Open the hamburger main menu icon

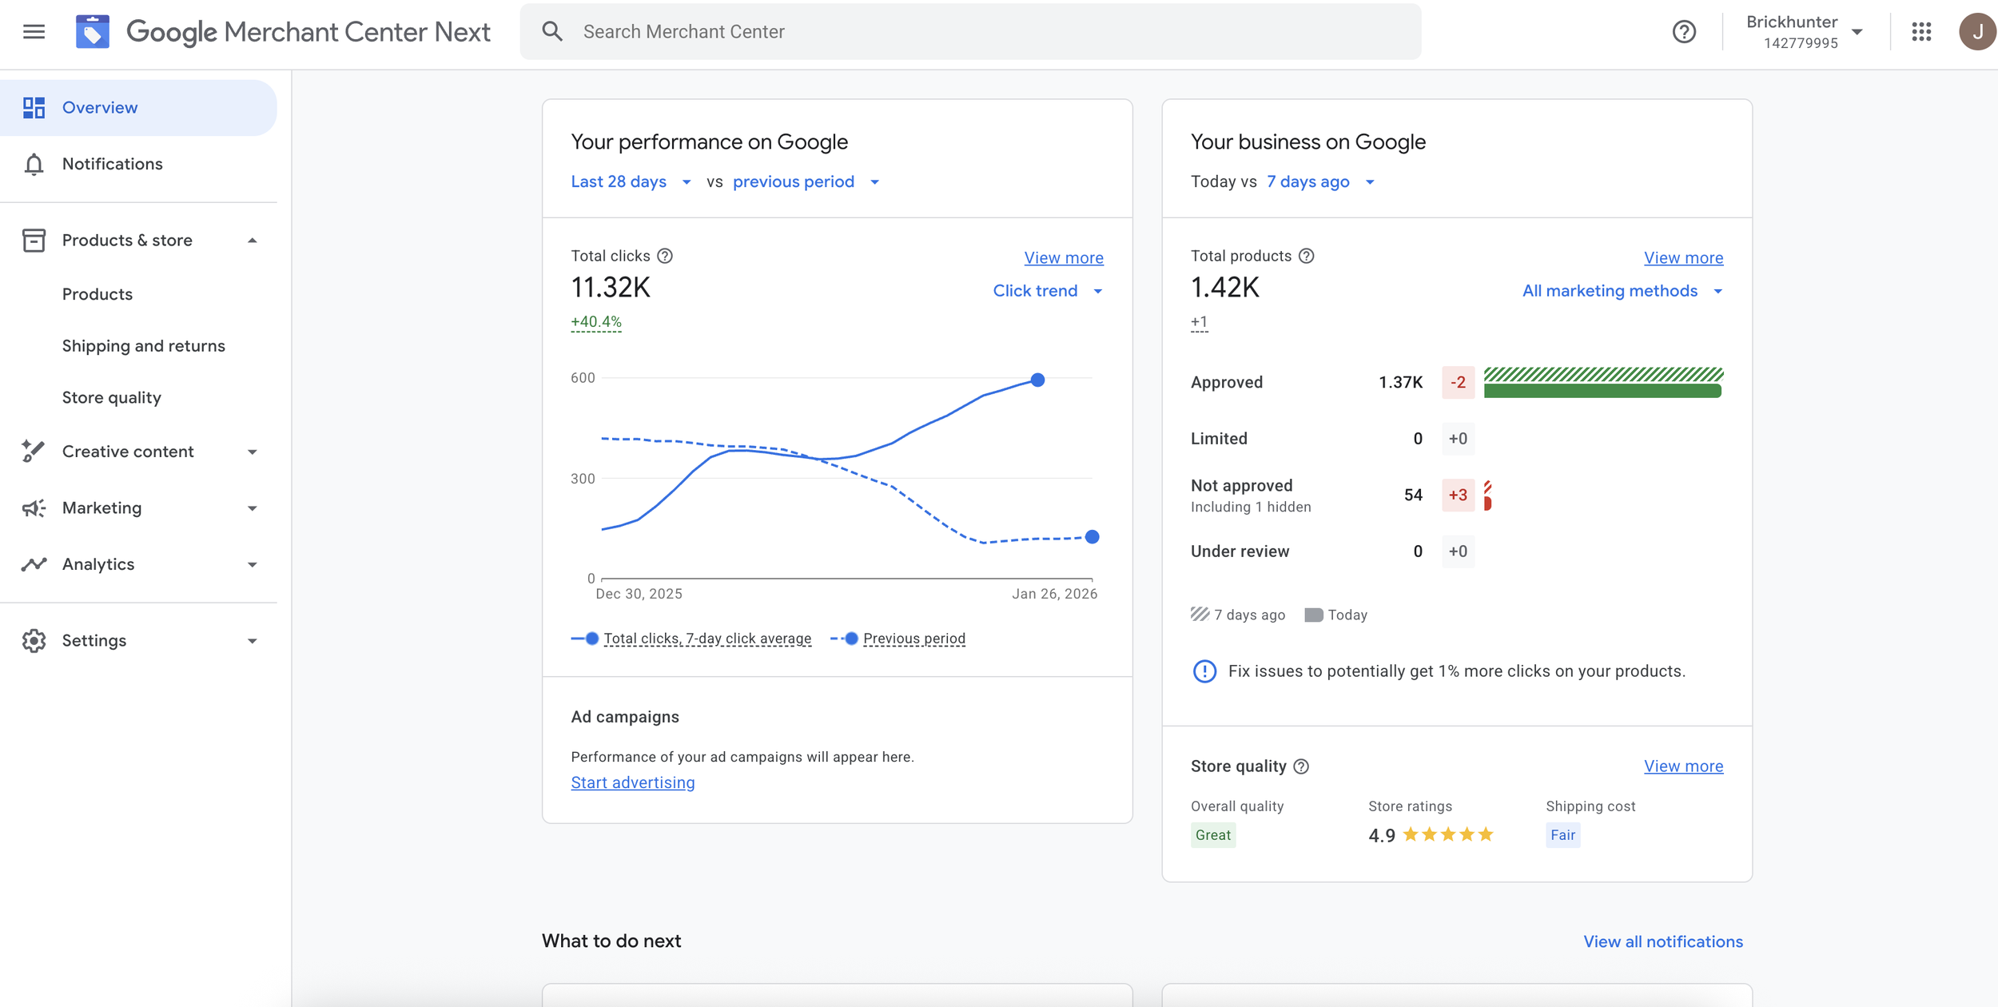(x=34, y=32)
